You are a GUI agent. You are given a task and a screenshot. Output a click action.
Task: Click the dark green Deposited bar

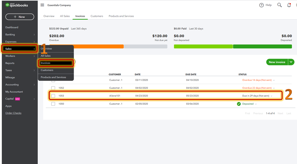(x=262, y=46)
